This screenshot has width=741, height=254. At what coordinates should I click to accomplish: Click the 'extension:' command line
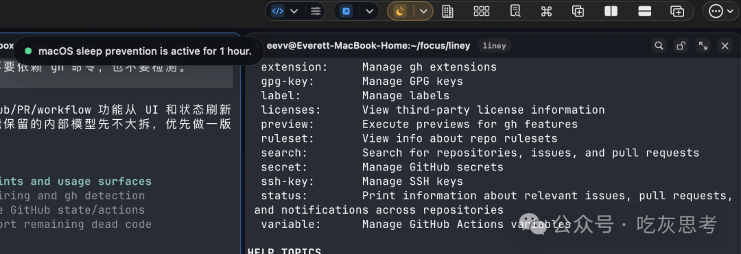point(379,67)
